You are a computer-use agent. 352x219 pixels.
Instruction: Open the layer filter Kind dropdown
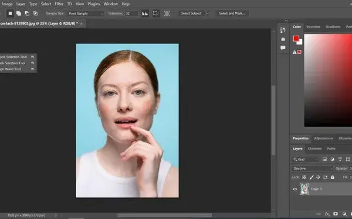[x=306, y=159]
